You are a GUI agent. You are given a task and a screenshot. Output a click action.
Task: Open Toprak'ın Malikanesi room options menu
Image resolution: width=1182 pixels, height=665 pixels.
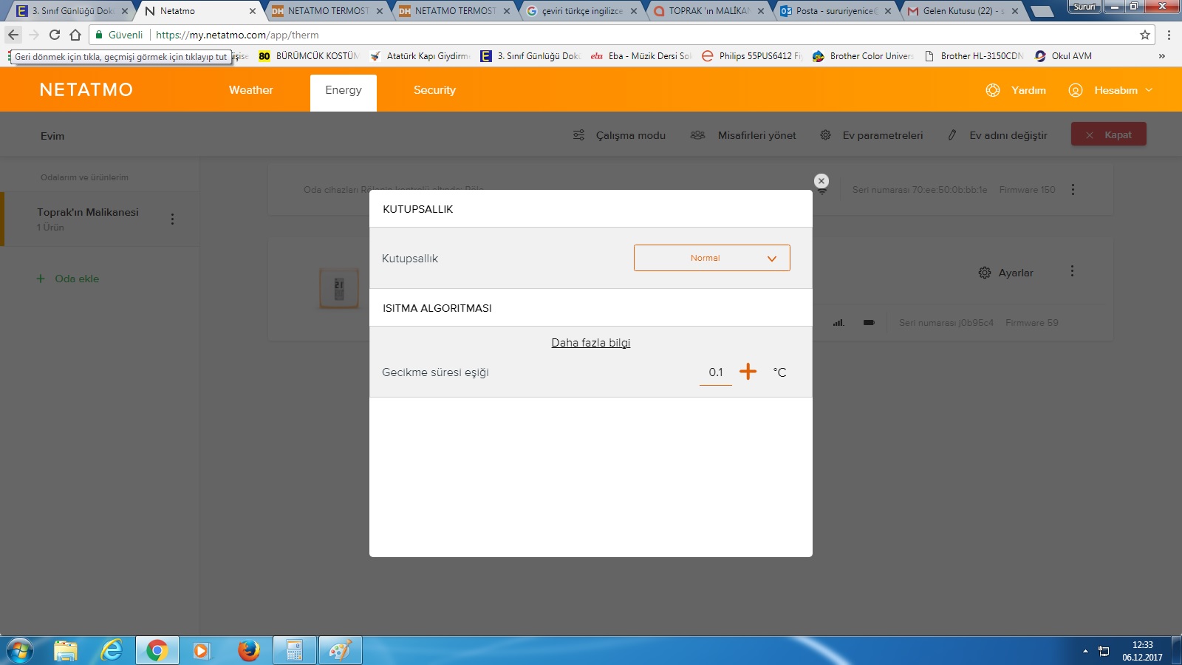pyautogui.click(x=172, y=219)
